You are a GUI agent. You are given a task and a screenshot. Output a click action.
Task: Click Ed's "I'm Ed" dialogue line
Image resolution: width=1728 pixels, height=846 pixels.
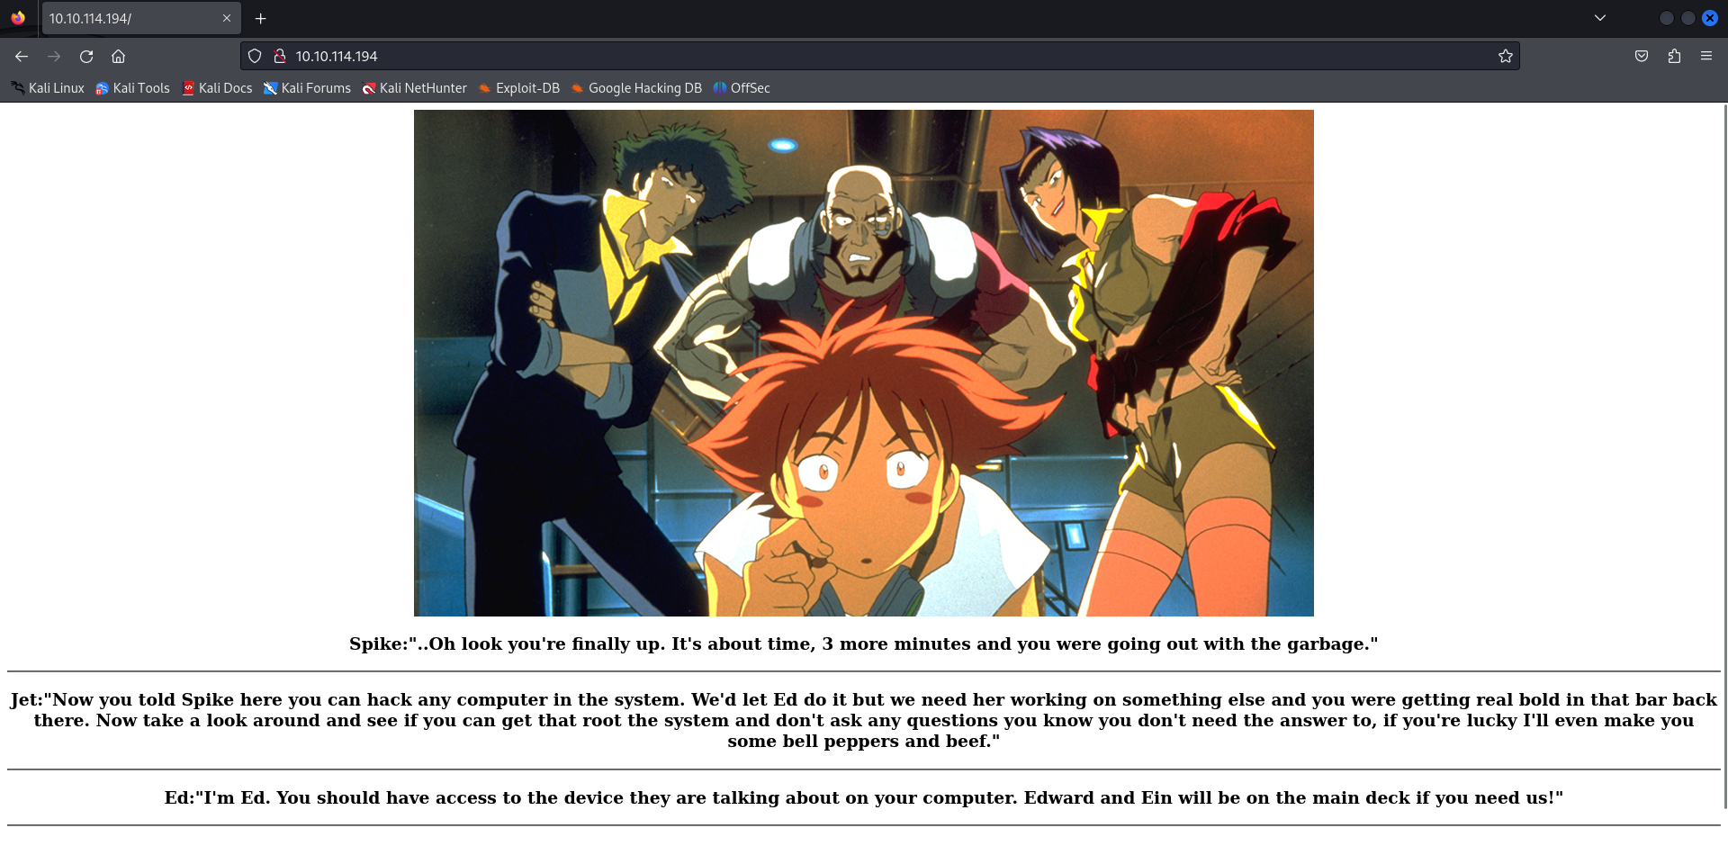pos(864,797)
